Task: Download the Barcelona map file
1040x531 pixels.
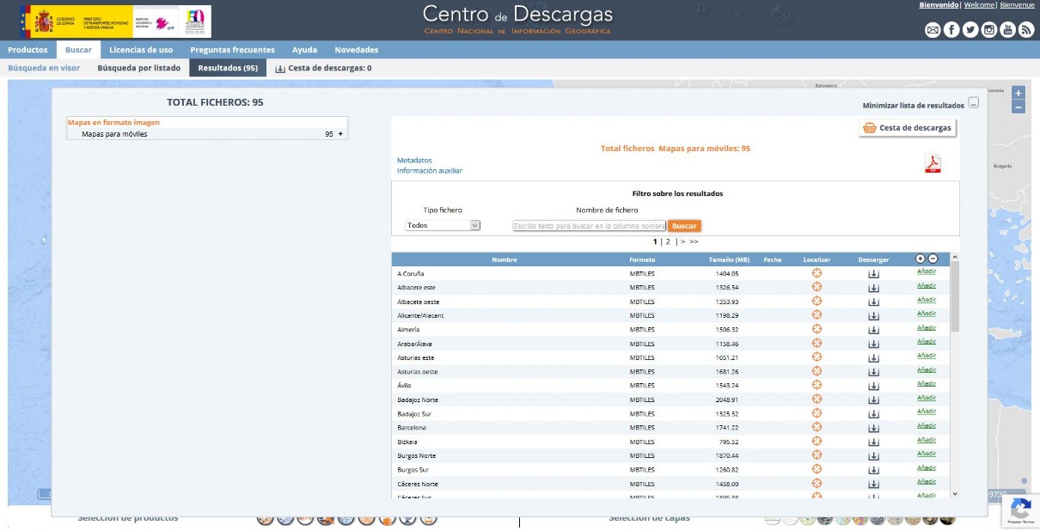Action: point(873,428)
